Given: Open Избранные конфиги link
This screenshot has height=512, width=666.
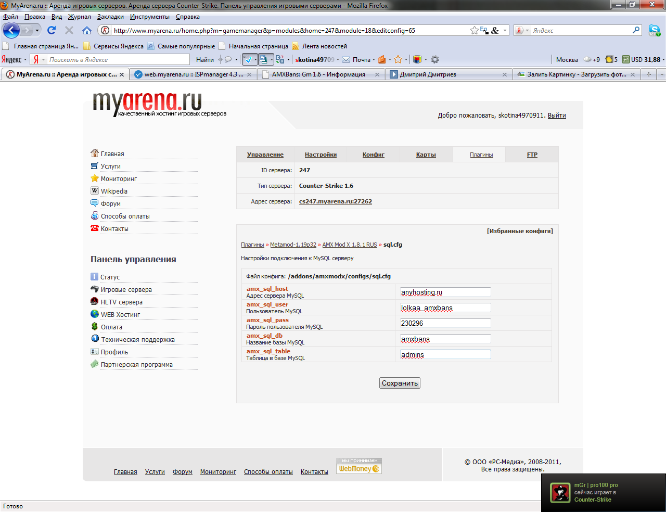Looking at the screenshot, I should [x=520, y=231].
